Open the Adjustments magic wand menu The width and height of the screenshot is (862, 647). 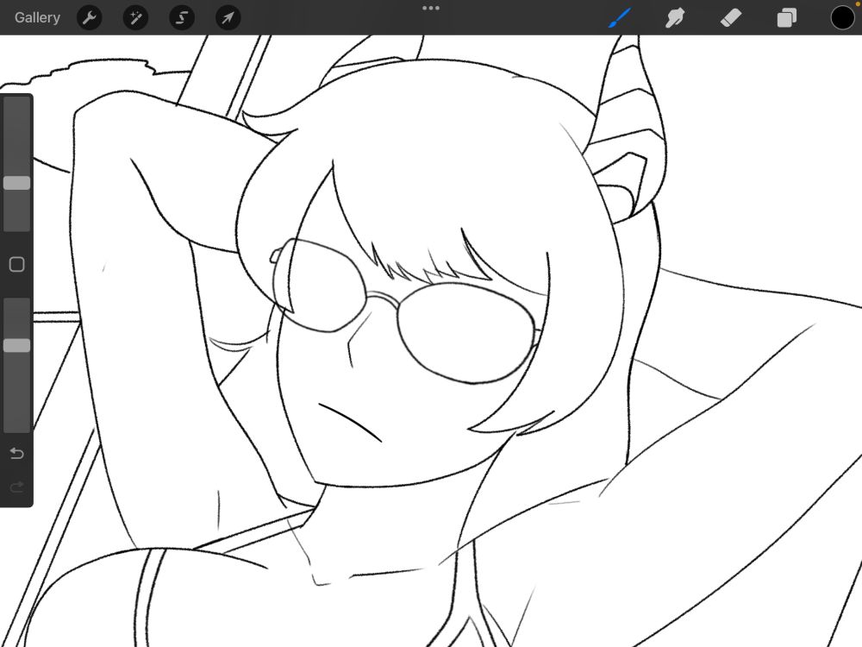tap(135, 17)
